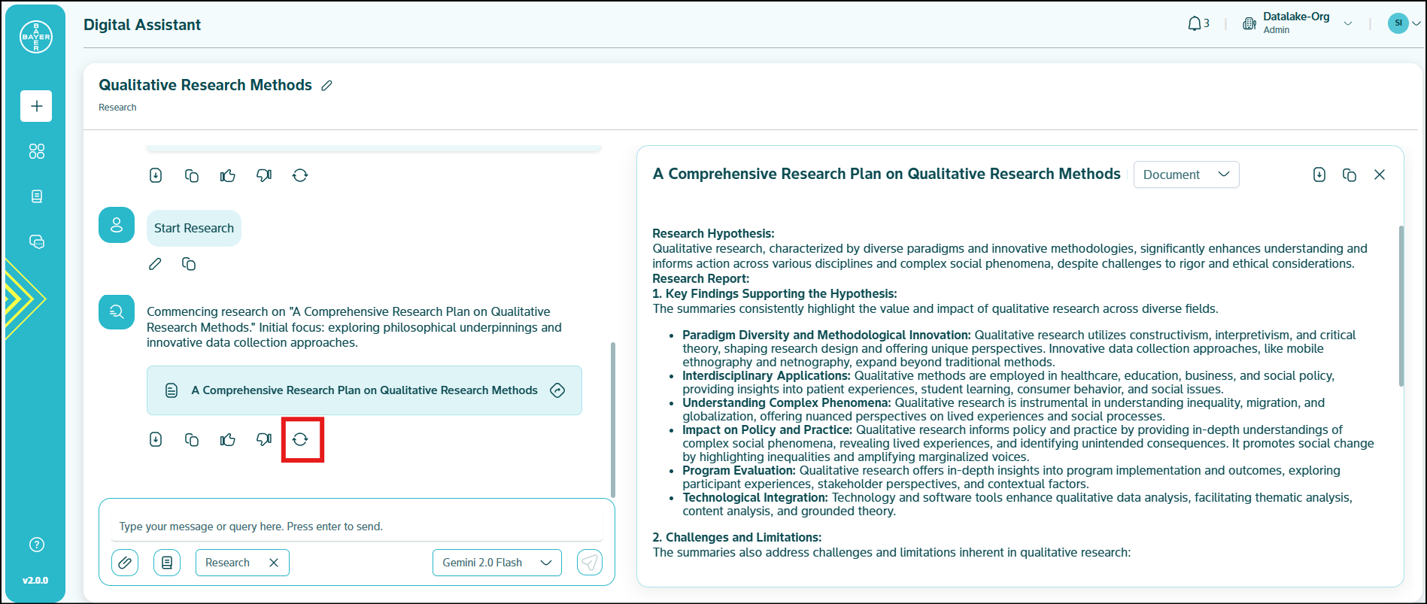Open the apps grid icon in sidebar
Viewport: 1427px width, 604px height.
click(36, 151)
